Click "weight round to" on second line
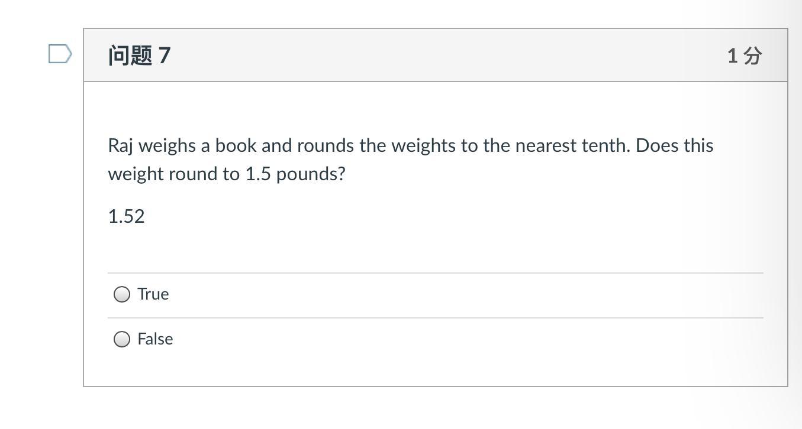Viewport: 802px width, 429px height. (173, 174)
